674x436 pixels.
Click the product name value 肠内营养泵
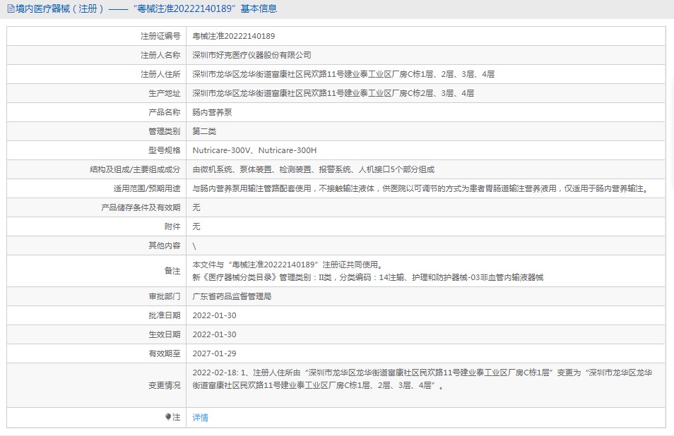tap(213, 112)
